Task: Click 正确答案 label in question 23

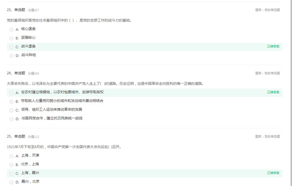Action: tap(273, 46)
